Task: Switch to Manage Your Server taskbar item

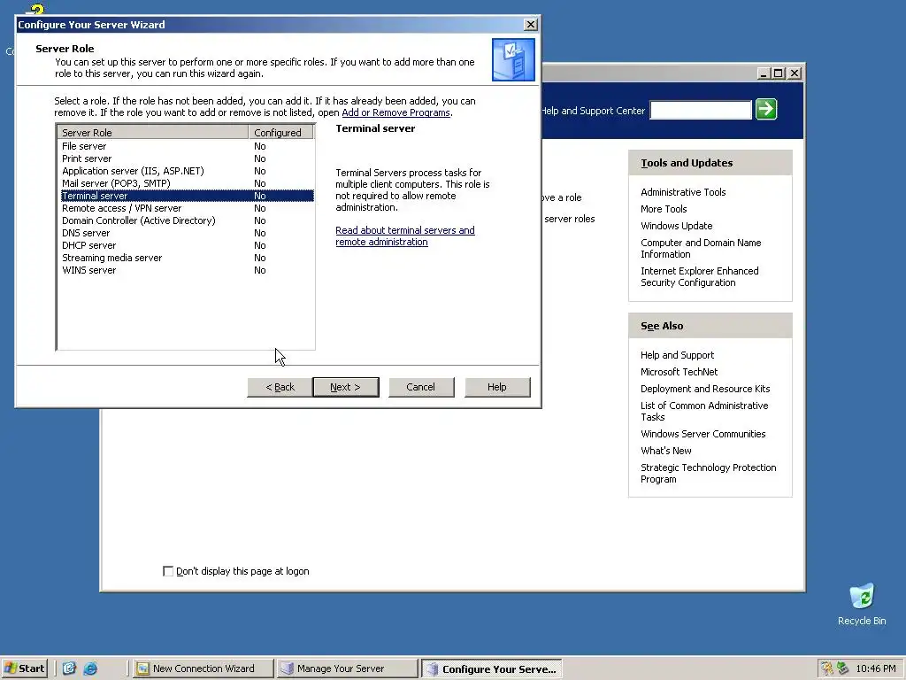Action: tap(347, 668)
